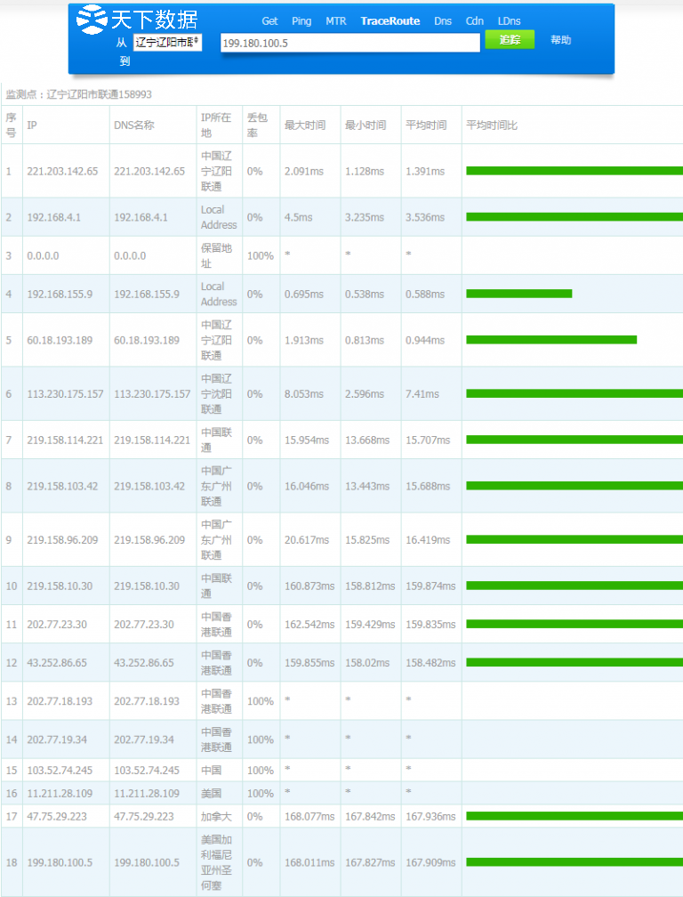Go to the Cdn tab
The width and height of the screenshot is (683, 897).
coord(475,21)
